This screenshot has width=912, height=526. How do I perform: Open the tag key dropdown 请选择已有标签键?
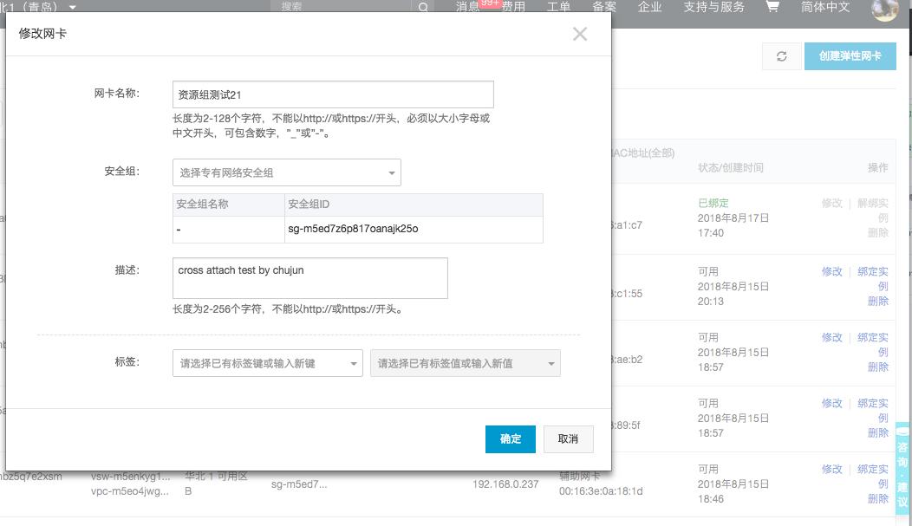click(266, 362)
